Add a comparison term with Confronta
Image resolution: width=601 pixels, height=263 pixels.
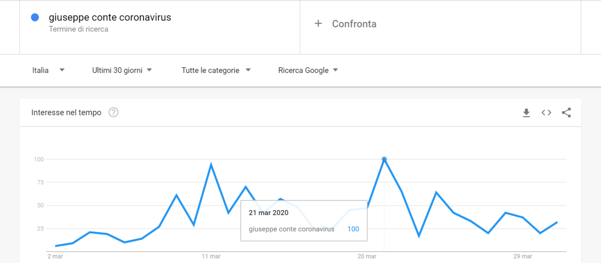pos(354,24)
